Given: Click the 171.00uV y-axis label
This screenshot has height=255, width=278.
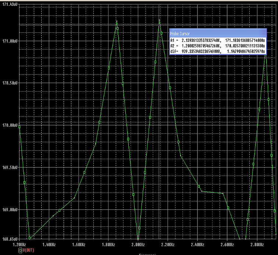Looking at the screenshot, I should [10, 41].
